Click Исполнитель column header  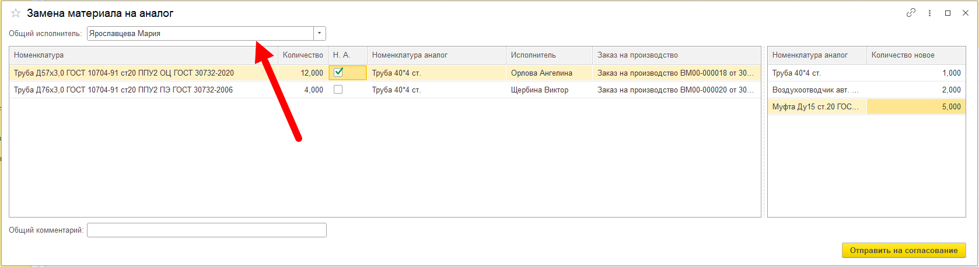point(549,55)
